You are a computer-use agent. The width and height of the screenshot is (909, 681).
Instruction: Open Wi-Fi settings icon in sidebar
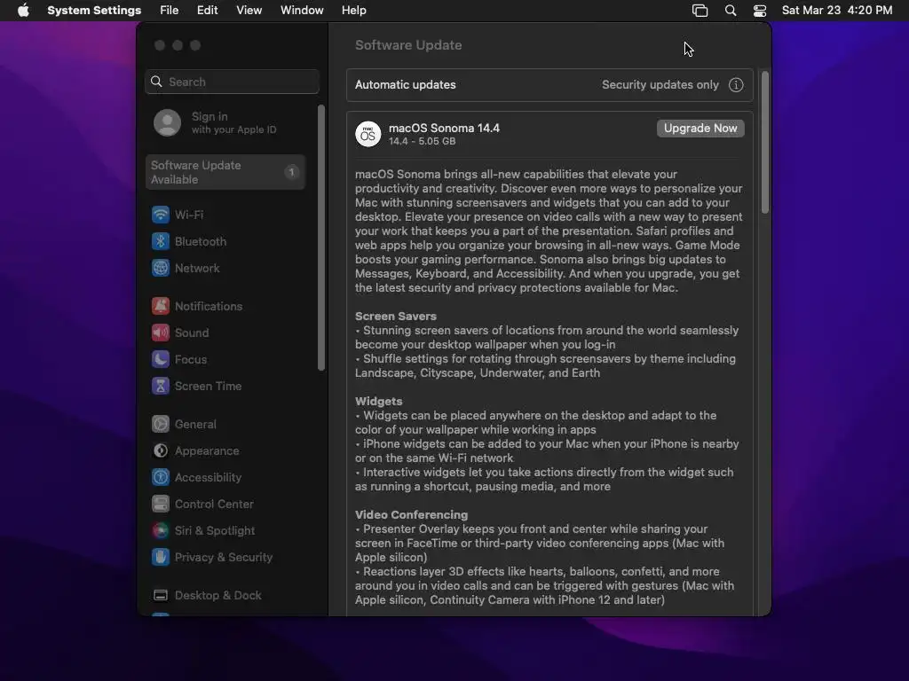point(161,215)
